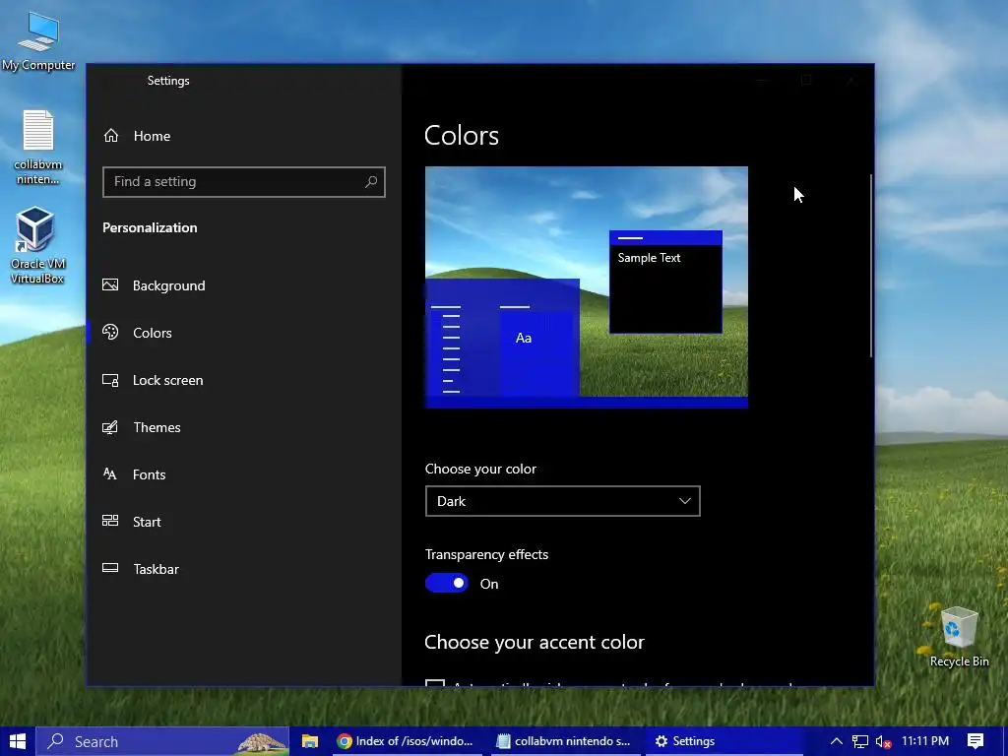Click the Lock screen monitor icon

[x=110, y=380]
